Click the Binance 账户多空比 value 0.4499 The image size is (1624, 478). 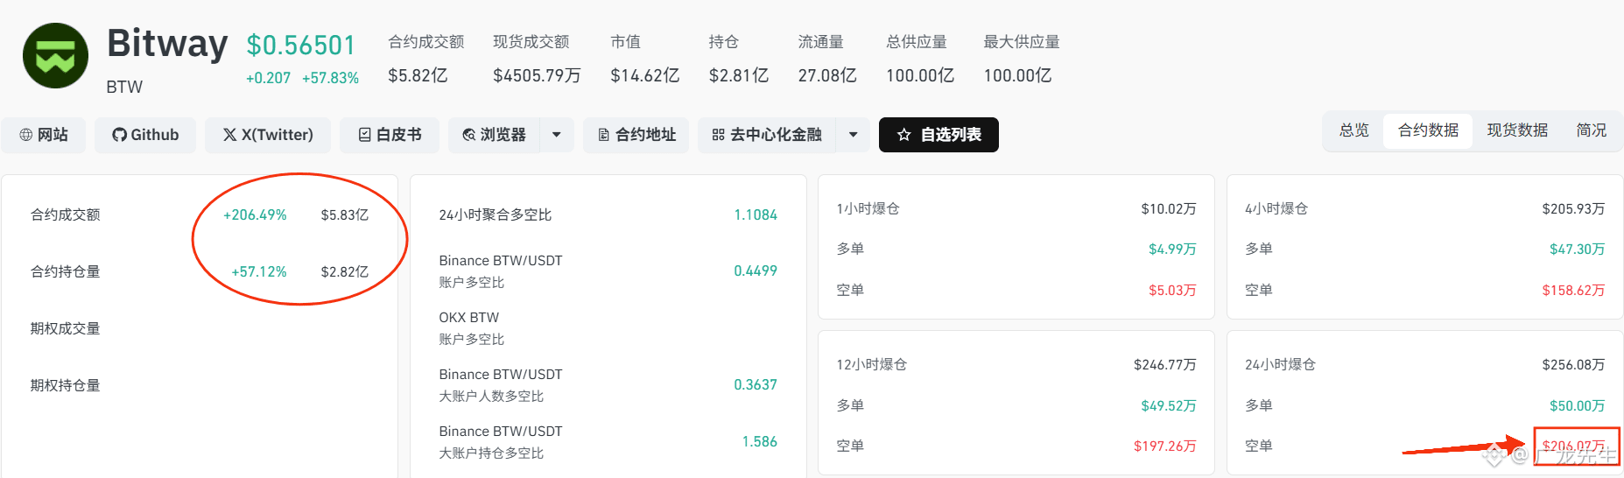click(756, 271)
